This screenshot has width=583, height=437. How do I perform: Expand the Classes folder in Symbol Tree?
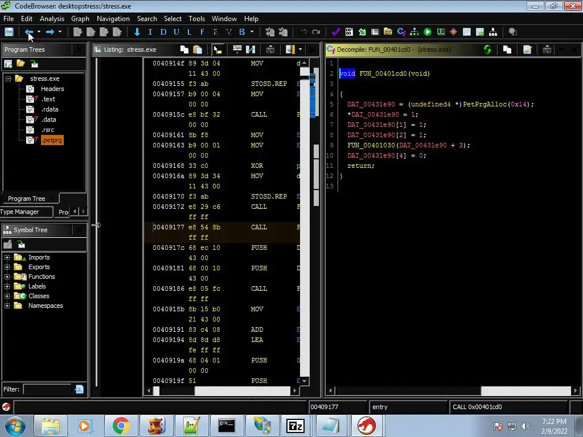coord(7,296)
